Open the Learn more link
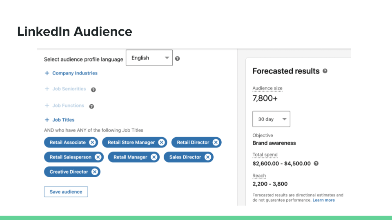392x220 pixels. (x=323, y=200)
